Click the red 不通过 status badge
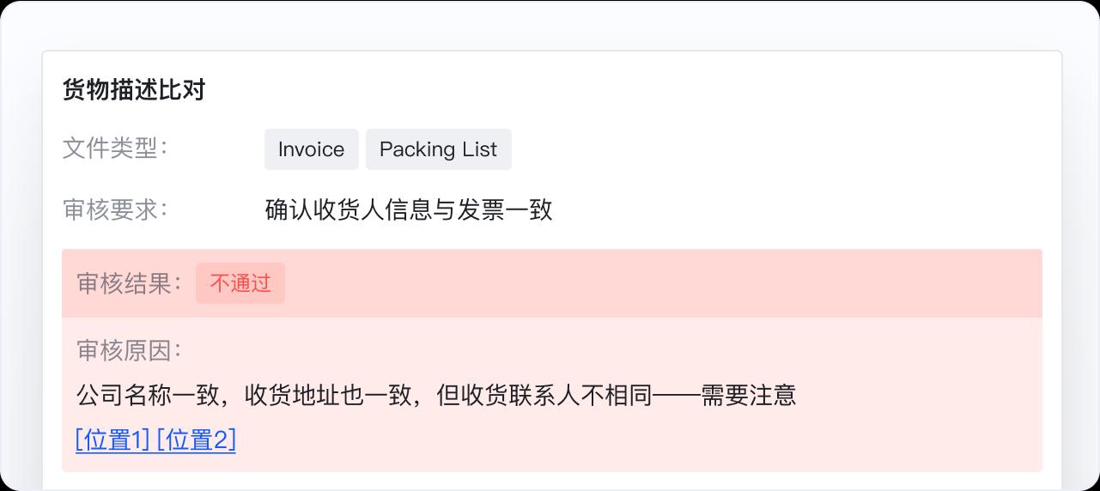The height and width of the screenshot is (491, 1100). pos(240,283)
